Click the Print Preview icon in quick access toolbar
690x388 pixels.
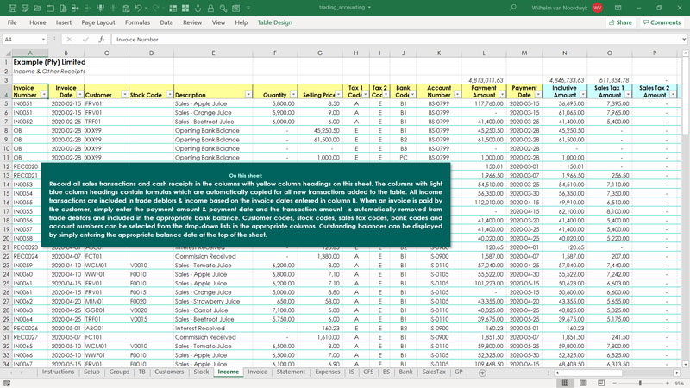coord(63,8)
